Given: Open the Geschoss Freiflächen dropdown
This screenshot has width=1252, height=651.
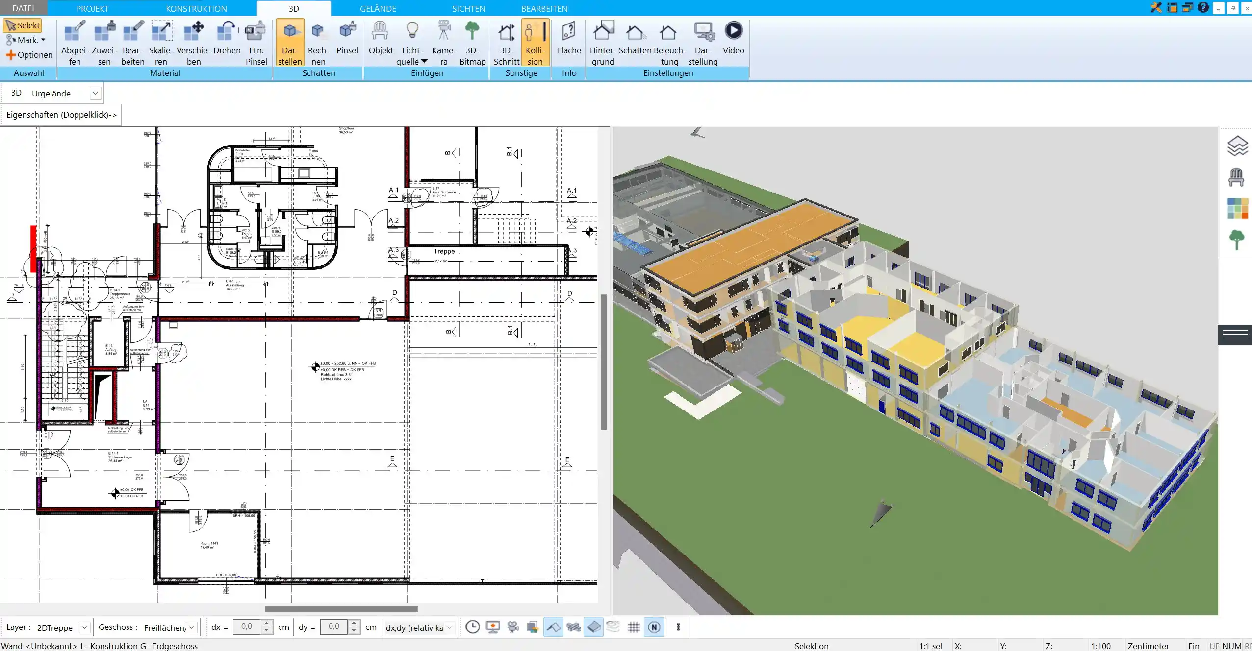Looking at the screenshot, I should pyautogui.click(x=192, y=627).
